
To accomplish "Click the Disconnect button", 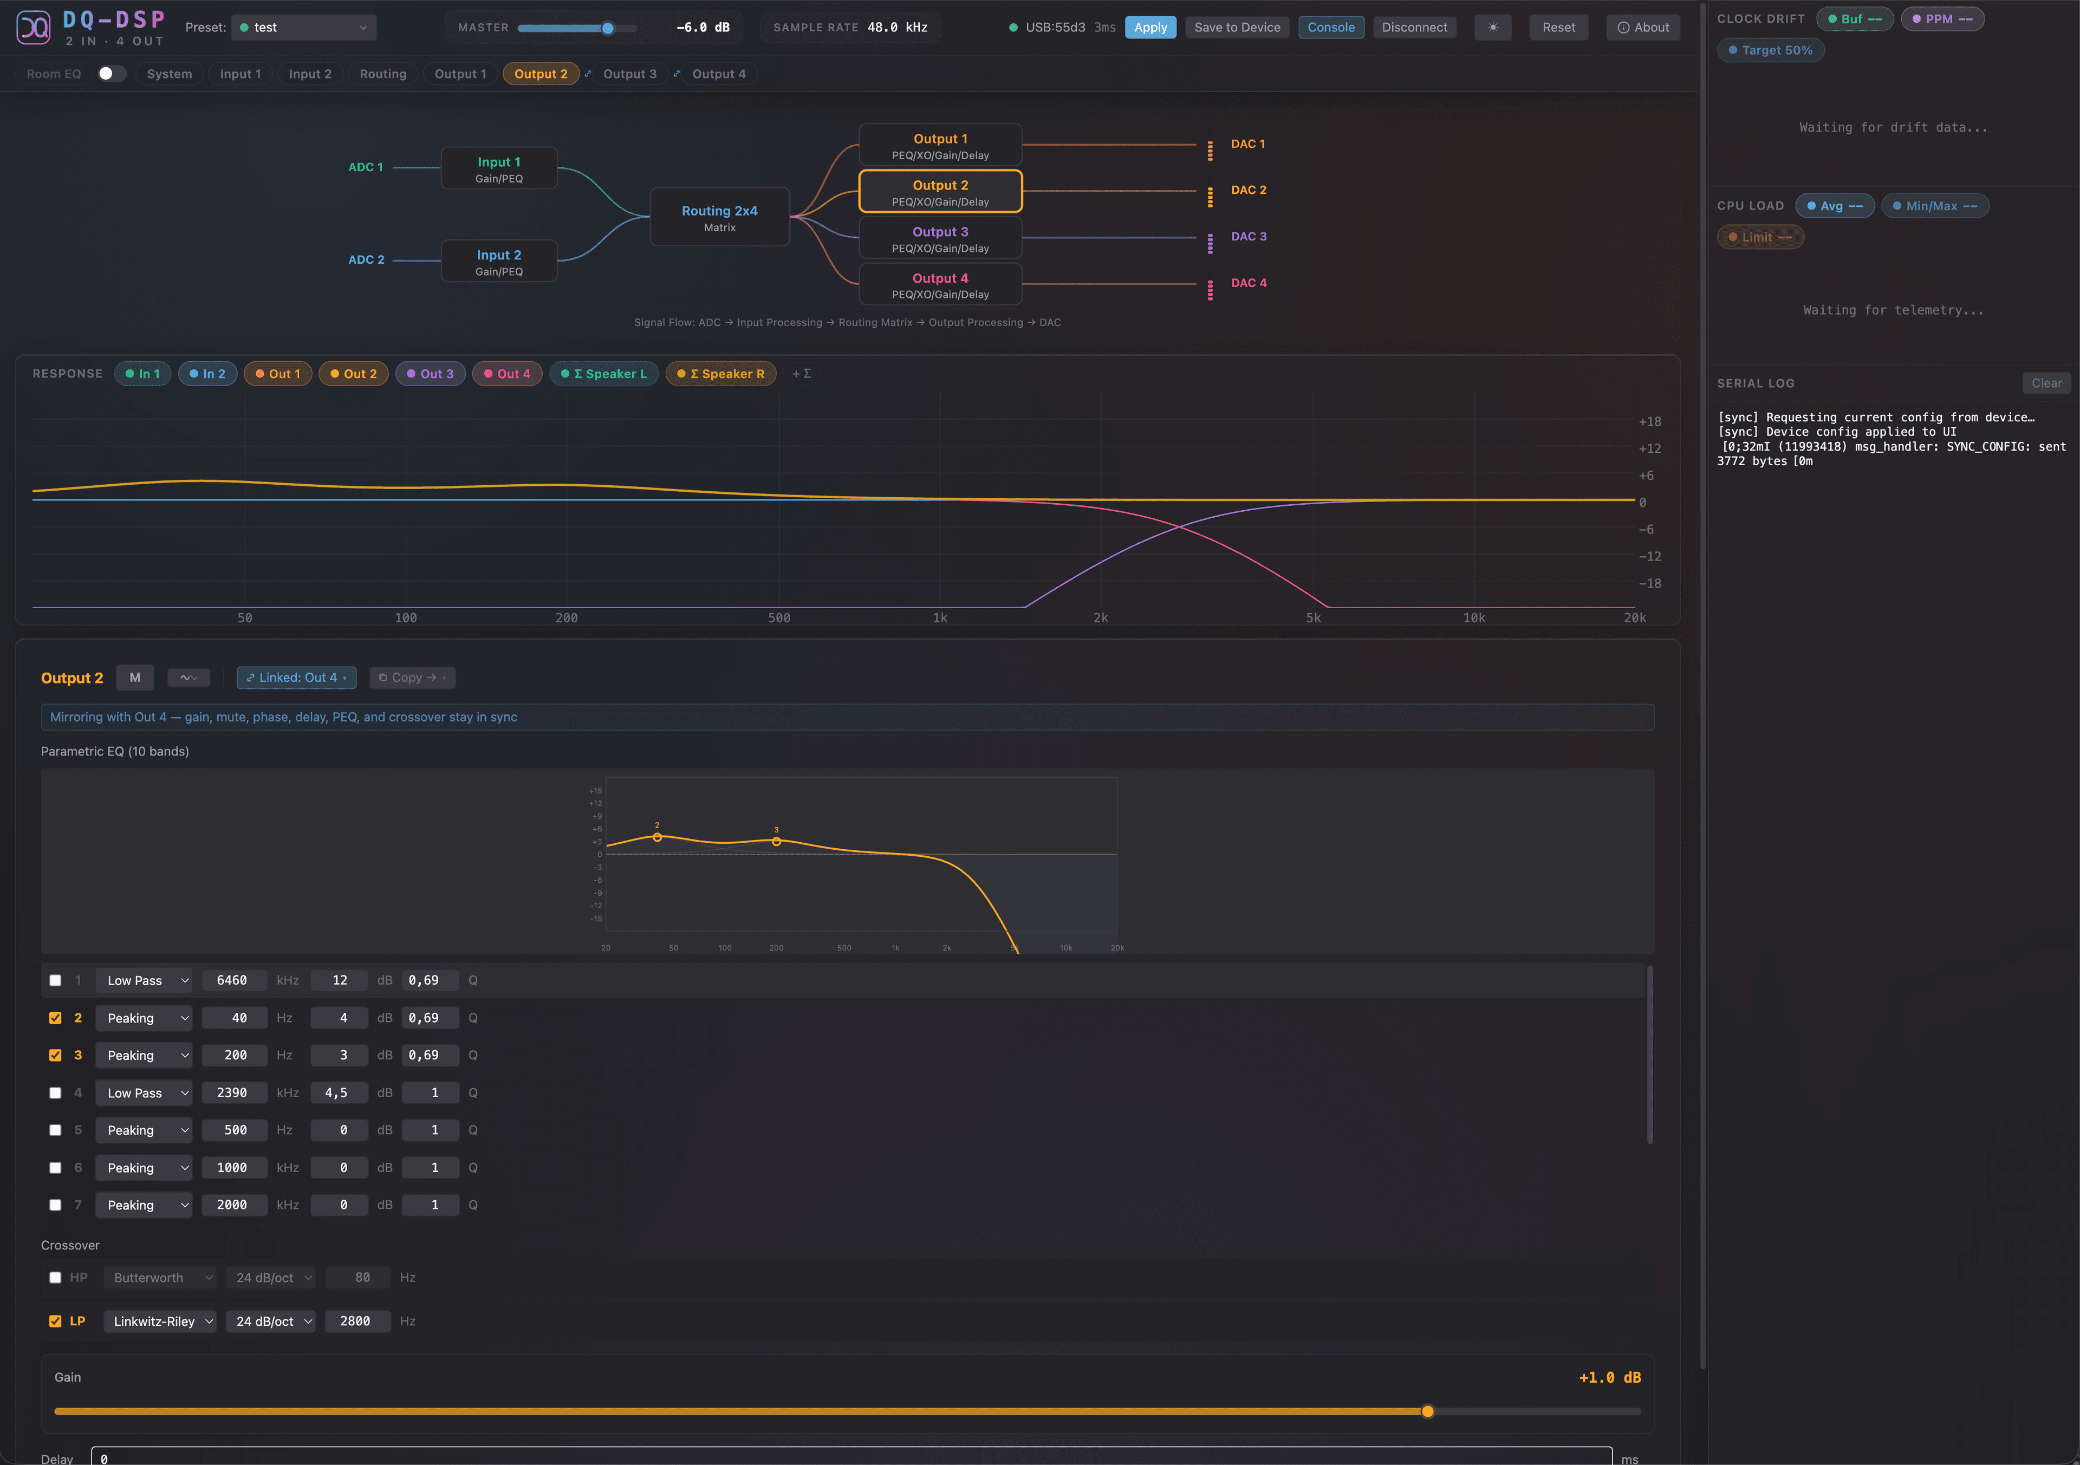I will point(1414,27).
